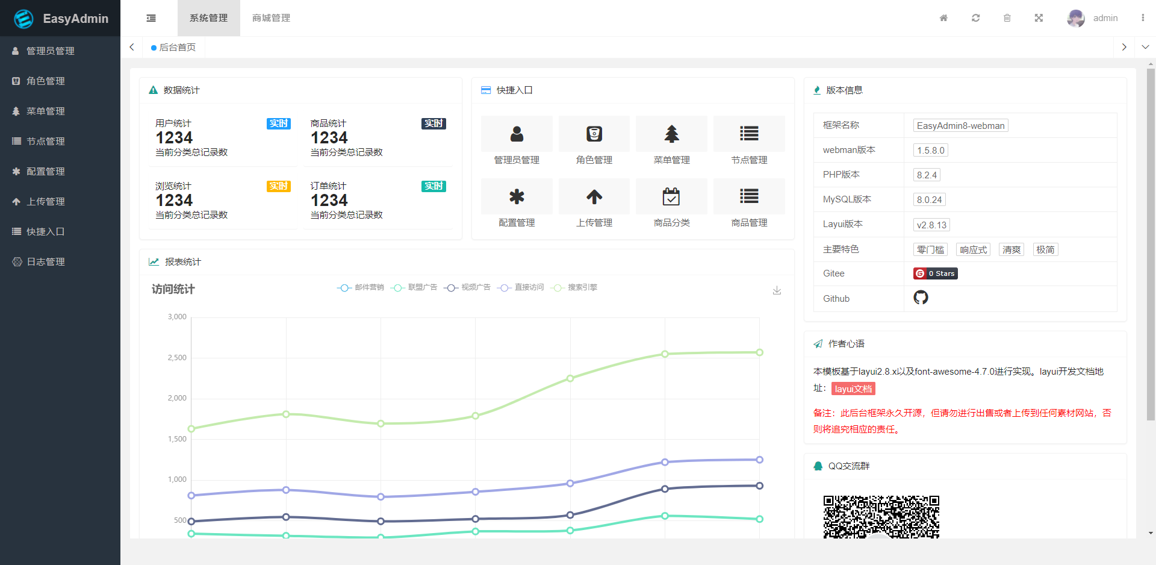The image size is (1156, 565).
Task: Select the 后台首页 page tab
Action: click(x=173, y=47)
